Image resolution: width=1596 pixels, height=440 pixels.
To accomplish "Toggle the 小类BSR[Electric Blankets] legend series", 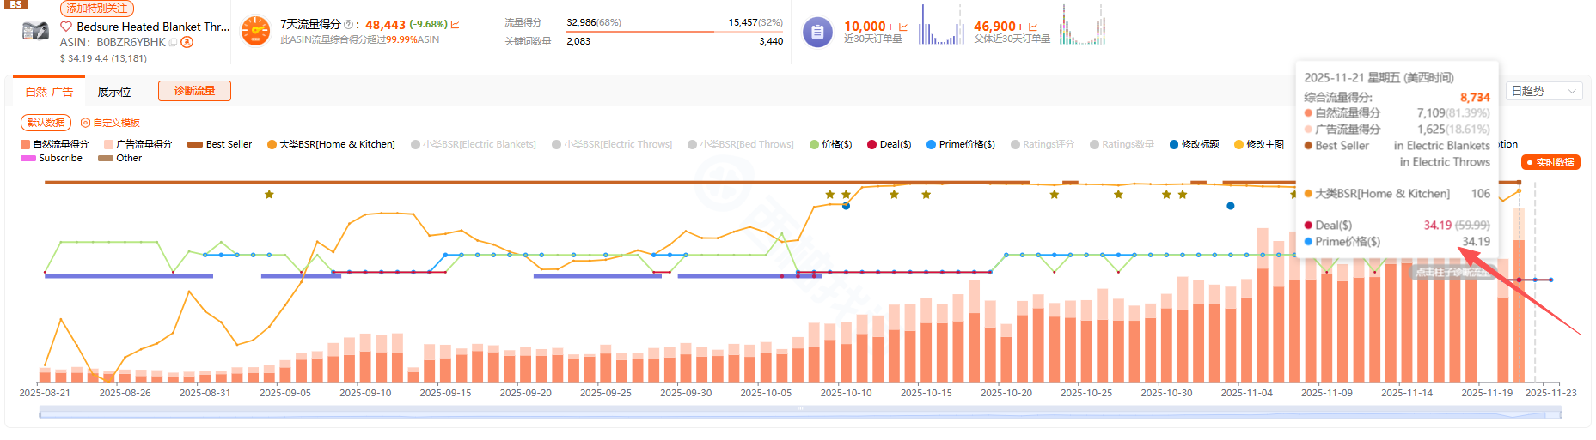I will click(474, 144).
